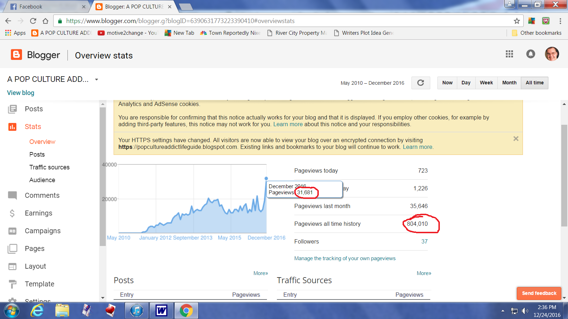Select the Week time range
This screenshot has height=319, width=568.
[x=486, y=83]
